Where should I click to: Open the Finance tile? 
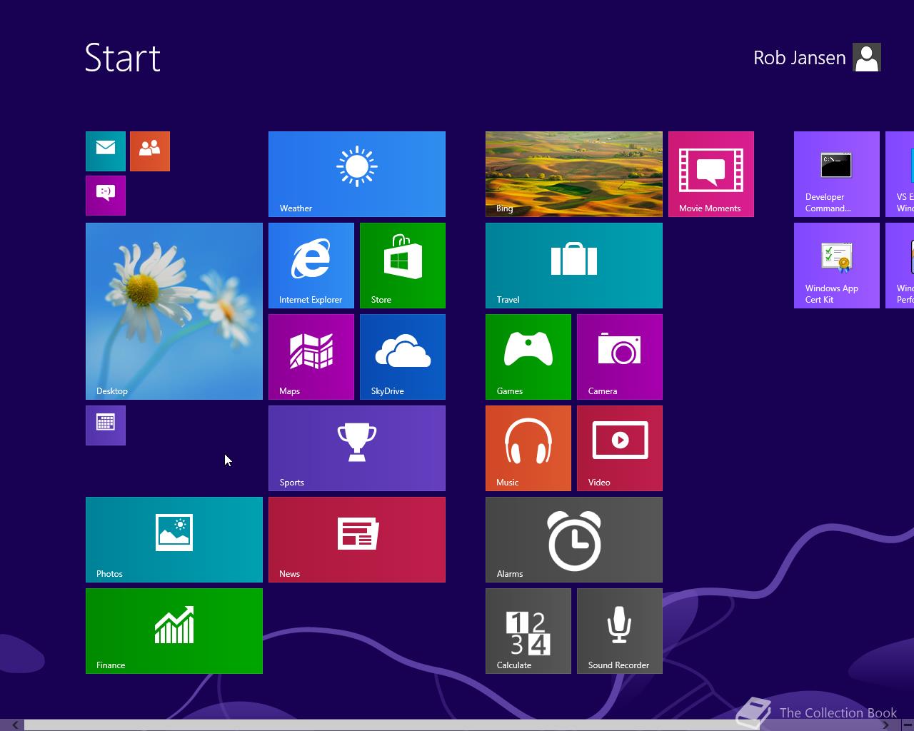point(174,631)
